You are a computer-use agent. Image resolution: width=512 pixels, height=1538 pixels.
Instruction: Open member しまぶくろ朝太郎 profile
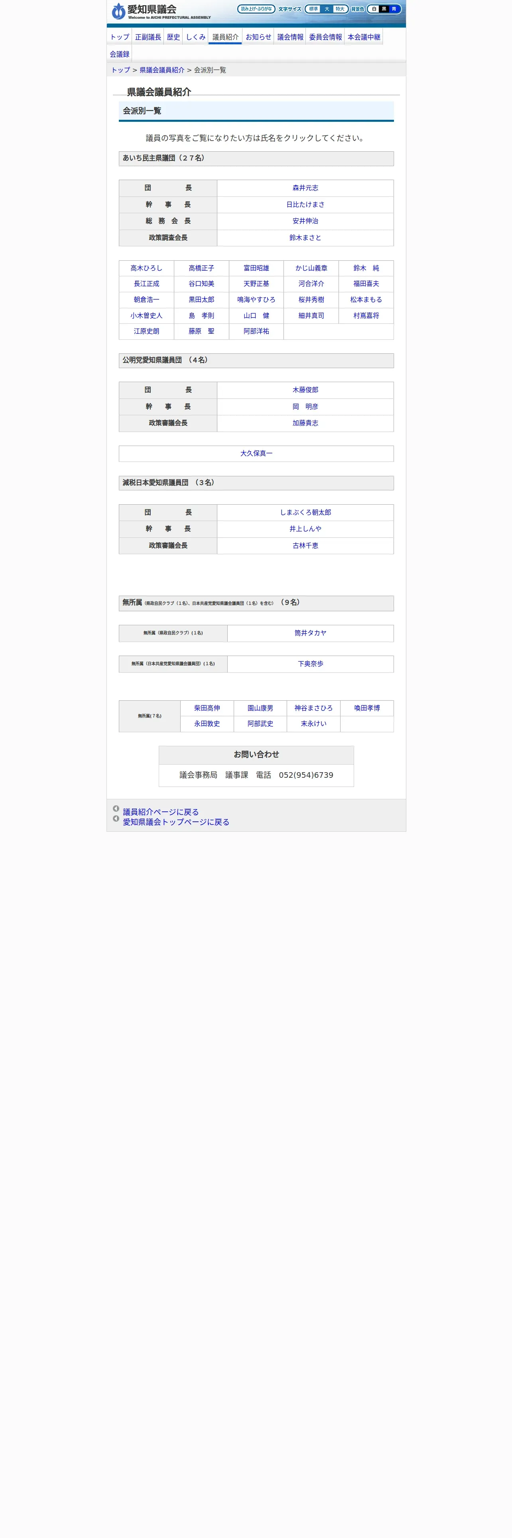(x=305, y=513)
